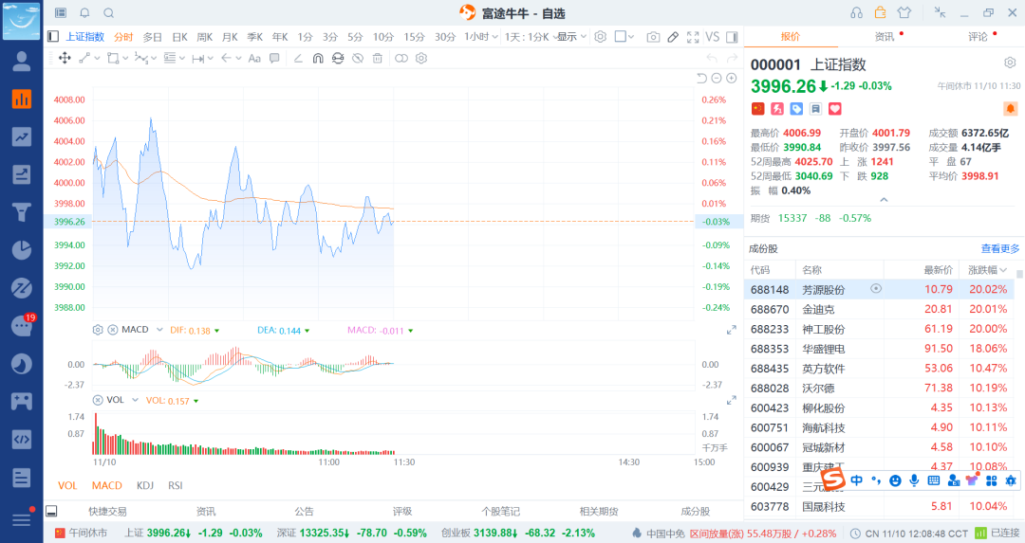Toggle the bottom panel collapse icon beside 快捷交易

(x=51, y=511)
